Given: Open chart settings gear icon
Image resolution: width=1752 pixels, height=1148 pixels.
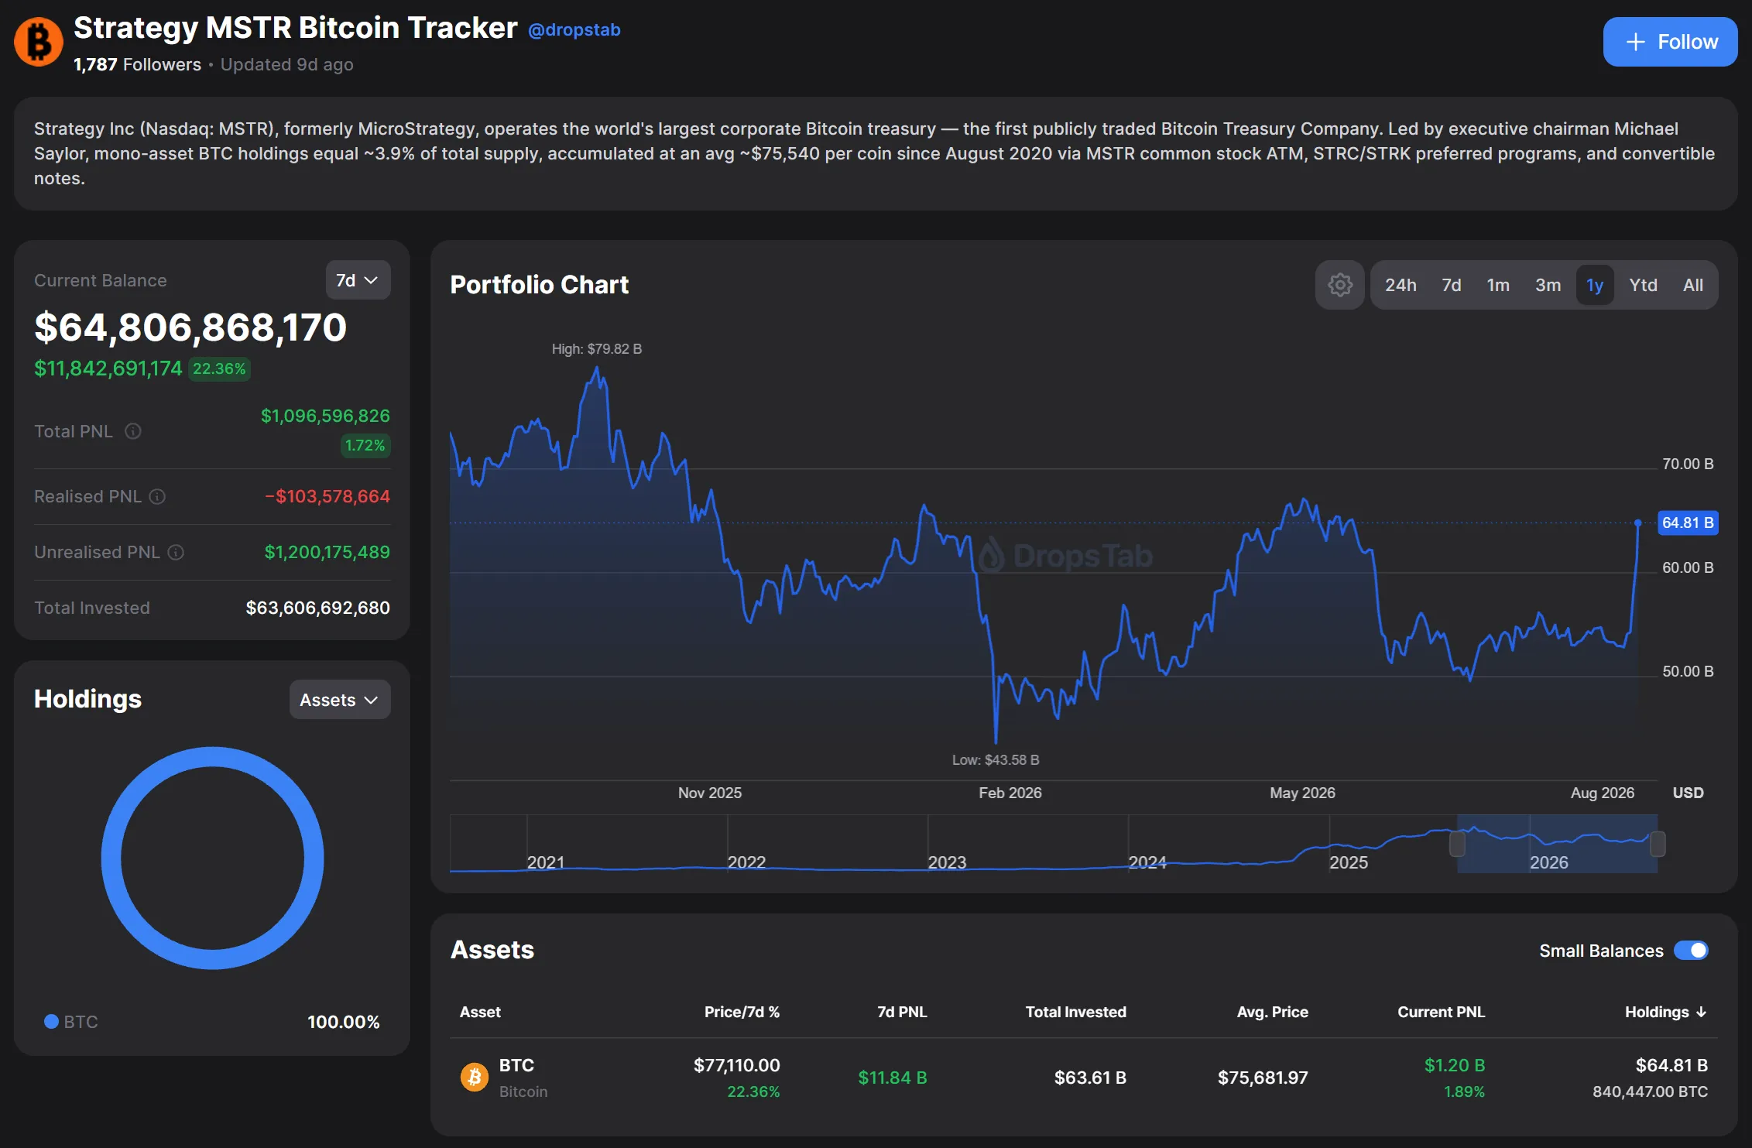Looking at the screenshot, I should pos(1340,285).
